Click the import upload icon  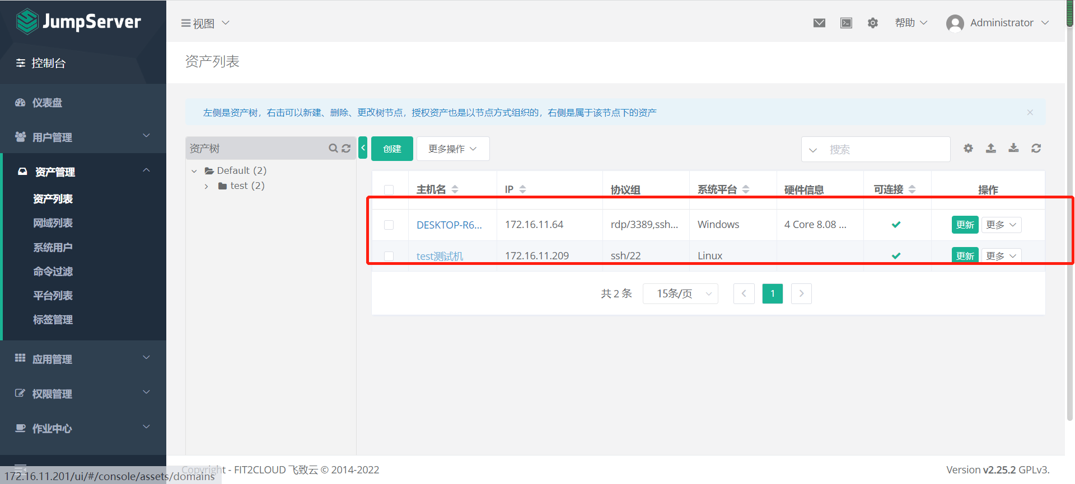[x=990, y=148]
